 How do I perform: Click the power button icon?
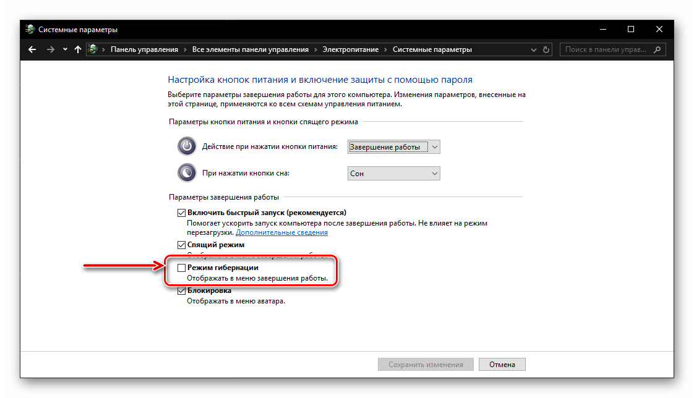point(187,146)
